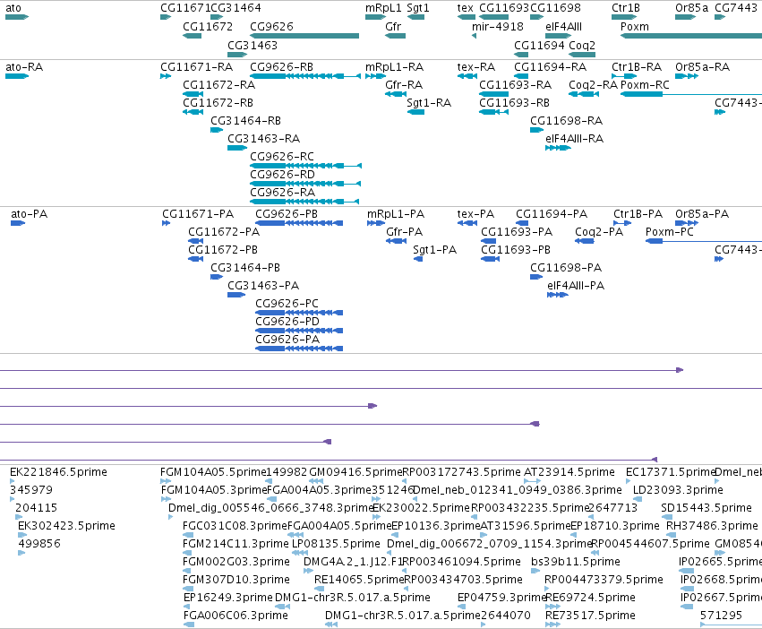
Task: Click the CG11694-RA transcript label
Action: coord(550,66)
